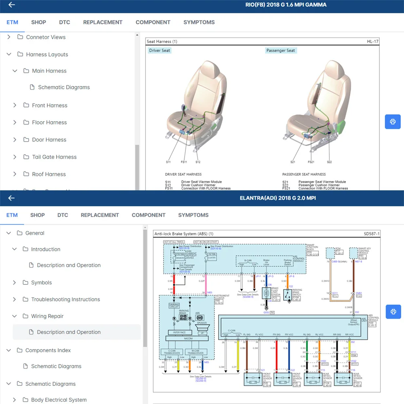Expand the Troubleshooting Instructions node
This screenshot has height=404, width=404.
(15, 299)
